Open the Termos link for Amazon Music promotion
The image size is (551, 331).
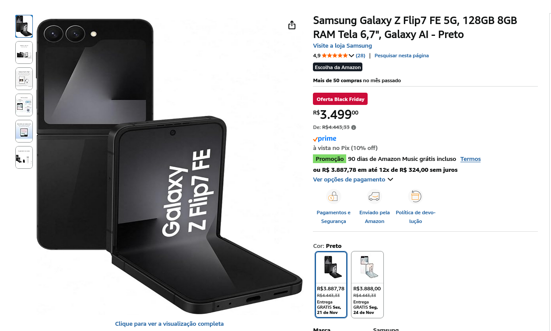(x=470, y=159)
